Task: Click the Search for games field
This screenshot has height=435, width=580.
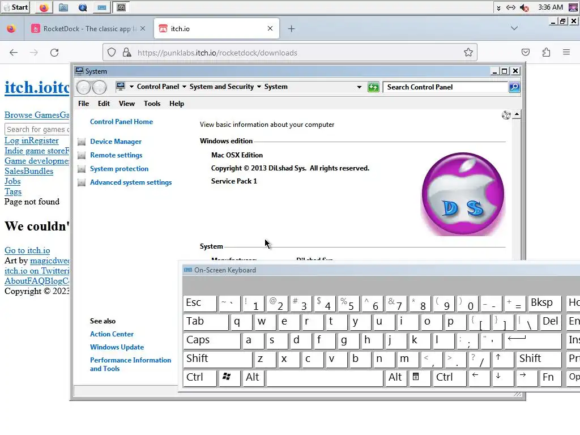Action: [37, 129]
